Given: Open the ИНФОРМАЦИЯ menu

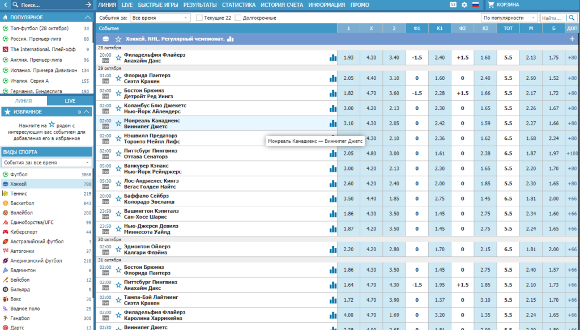Looking at the screenshot, I should (x=327, y=5).
